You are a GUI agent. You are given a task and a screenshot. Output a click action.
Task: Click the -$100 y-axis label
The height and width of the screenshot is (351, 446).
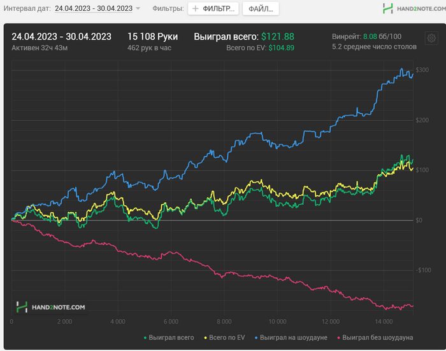424,270
